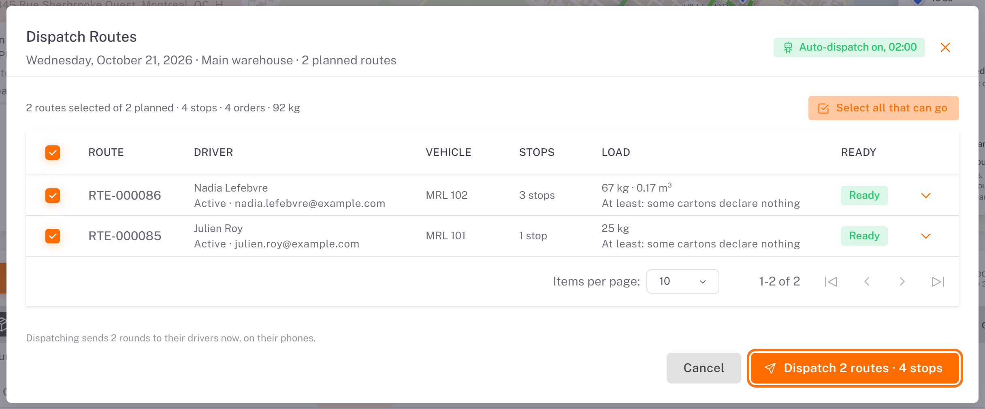Click the auto-dispatch robot icon

788,48
